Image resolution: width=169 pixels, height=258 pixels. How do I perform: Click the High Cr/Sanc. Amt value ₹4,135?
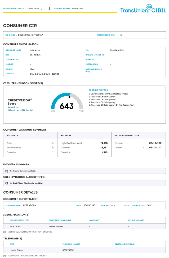(104, 143)
